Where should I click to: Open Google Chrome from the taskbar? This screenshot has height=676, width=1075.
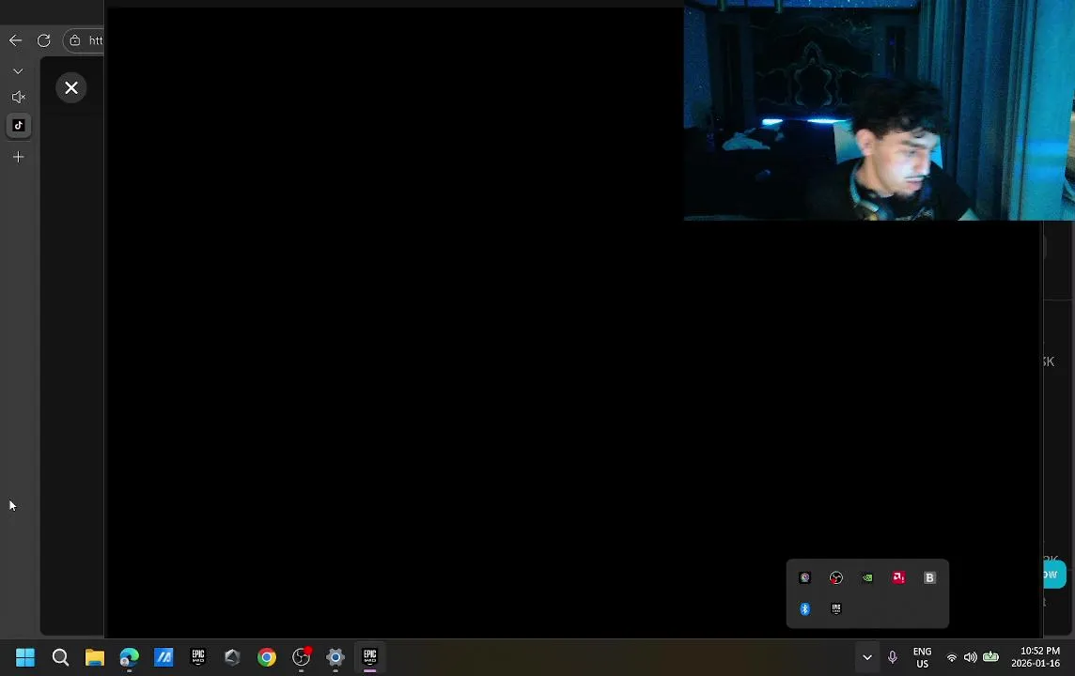[x=267, y=657]
